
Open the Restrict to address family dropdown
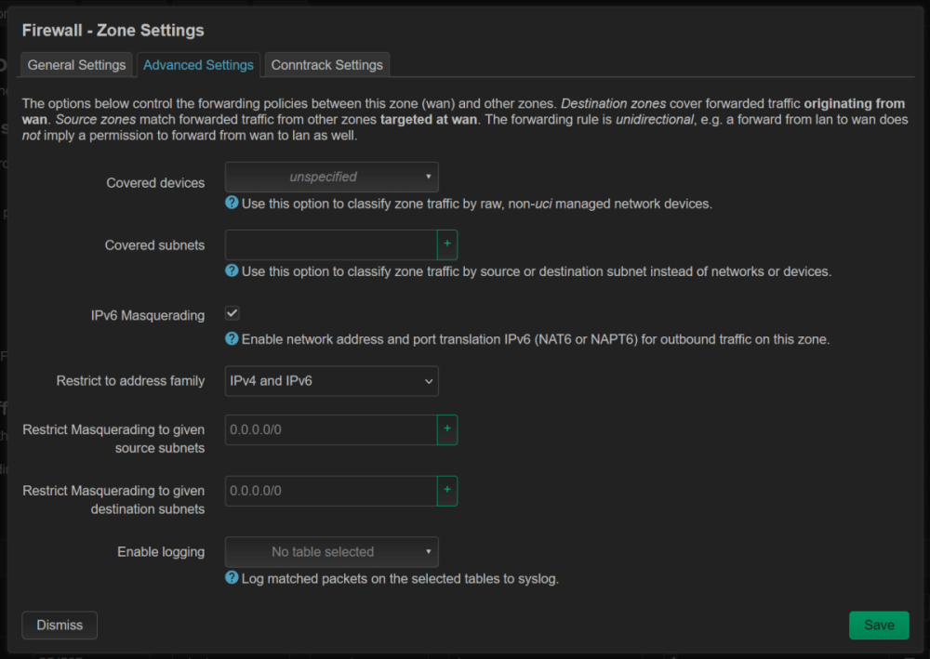click(x=331, y=380)
